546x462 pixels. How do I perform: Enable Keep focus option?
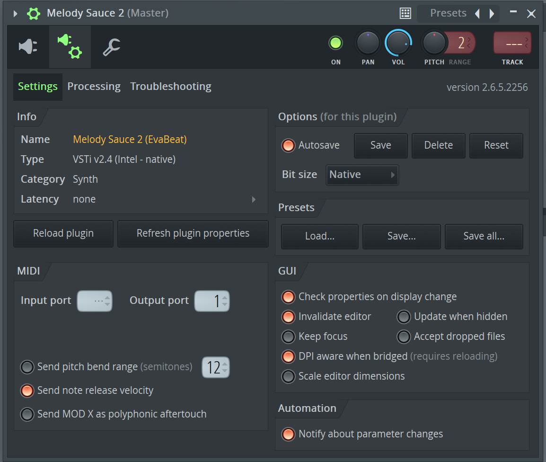(288, 337)
